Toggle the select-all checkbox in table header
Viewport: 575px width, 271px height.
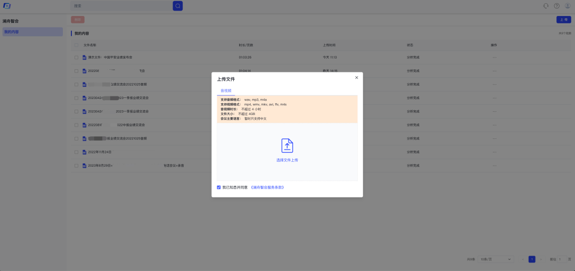[76, 45]
